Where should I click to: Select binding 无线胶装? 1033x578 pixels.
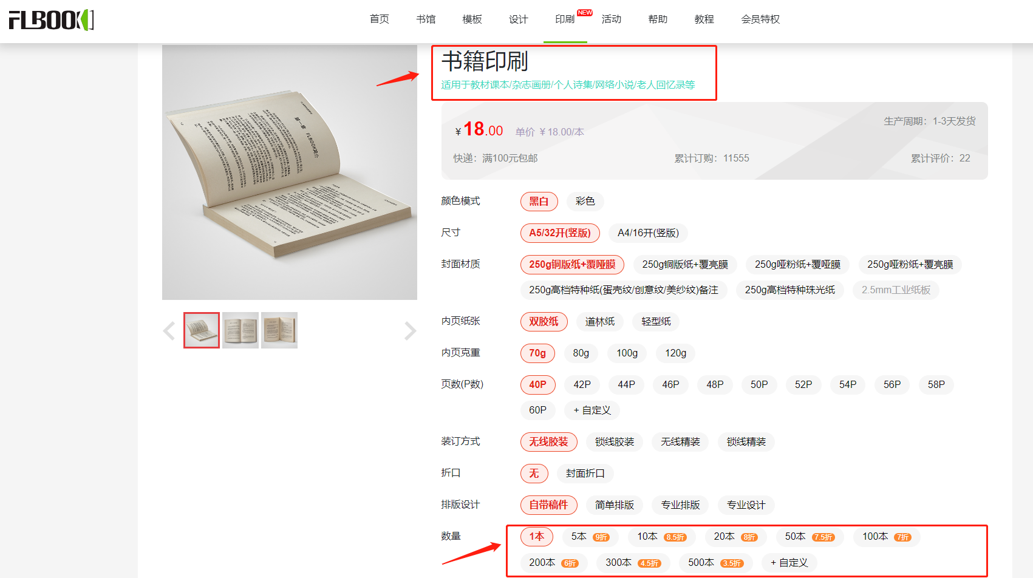[548, 442]
